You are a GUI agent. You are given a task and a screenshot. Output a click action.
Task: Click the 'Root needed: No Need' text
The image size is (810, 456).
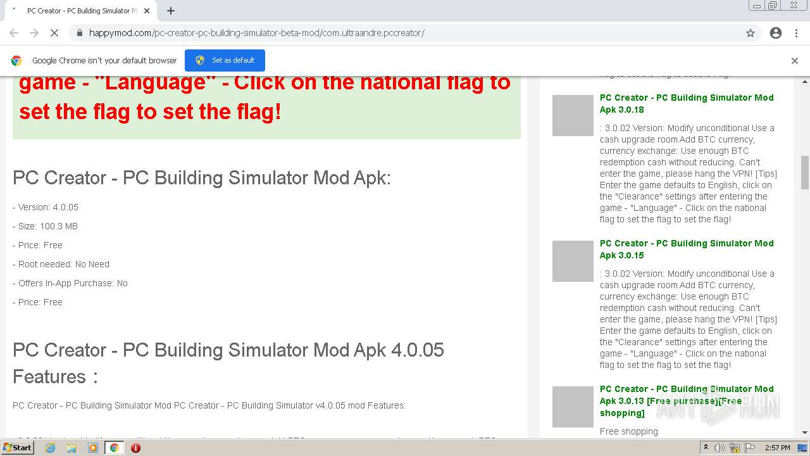[x=61, y=264]
